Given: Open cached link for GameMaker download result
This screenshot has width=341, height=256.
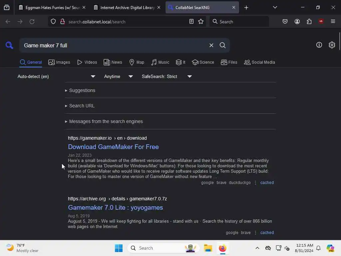Looking at the screenshot, I should point(267,183).
